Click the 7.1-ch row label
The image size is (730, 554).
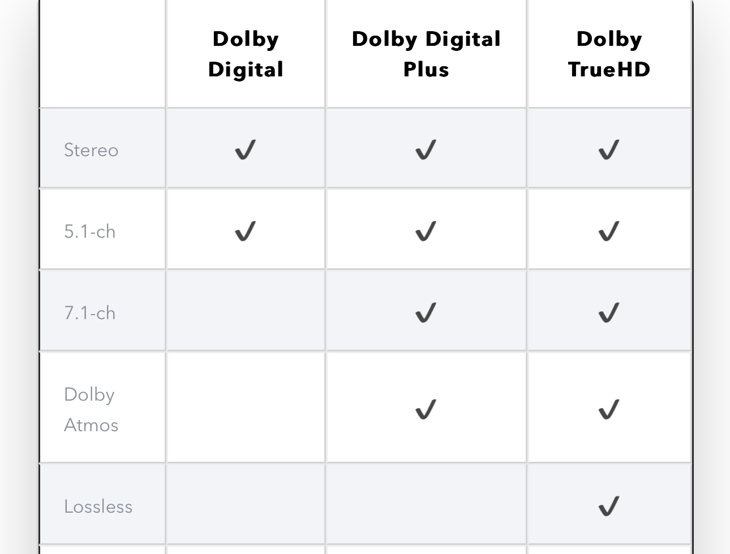click(90, 313)
